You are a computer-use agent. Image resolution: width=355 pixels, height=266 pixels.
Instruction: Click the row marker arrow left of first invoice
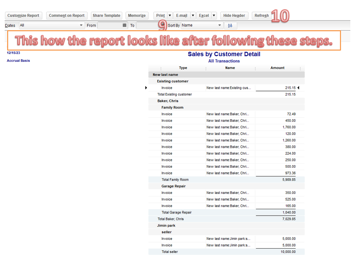click(x=146, y=88)
